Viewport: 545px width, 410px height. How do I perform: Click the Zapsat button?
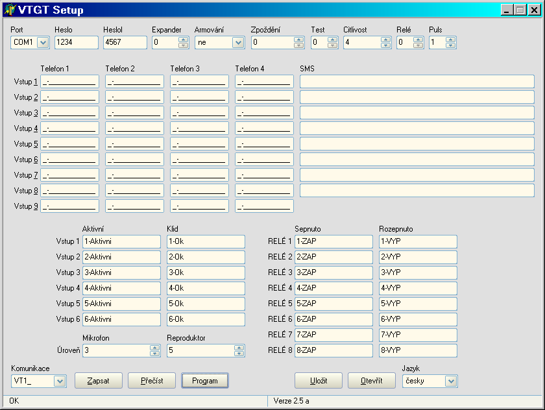point(99,381)
